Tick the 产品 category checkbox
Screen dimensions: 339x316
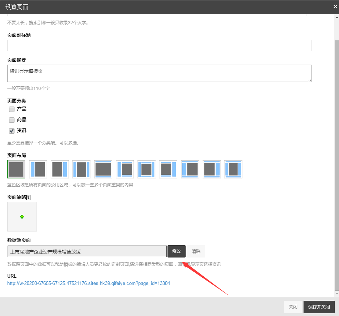(12, 109)
